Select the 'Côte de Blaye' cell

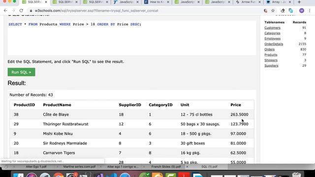(56, 115)
